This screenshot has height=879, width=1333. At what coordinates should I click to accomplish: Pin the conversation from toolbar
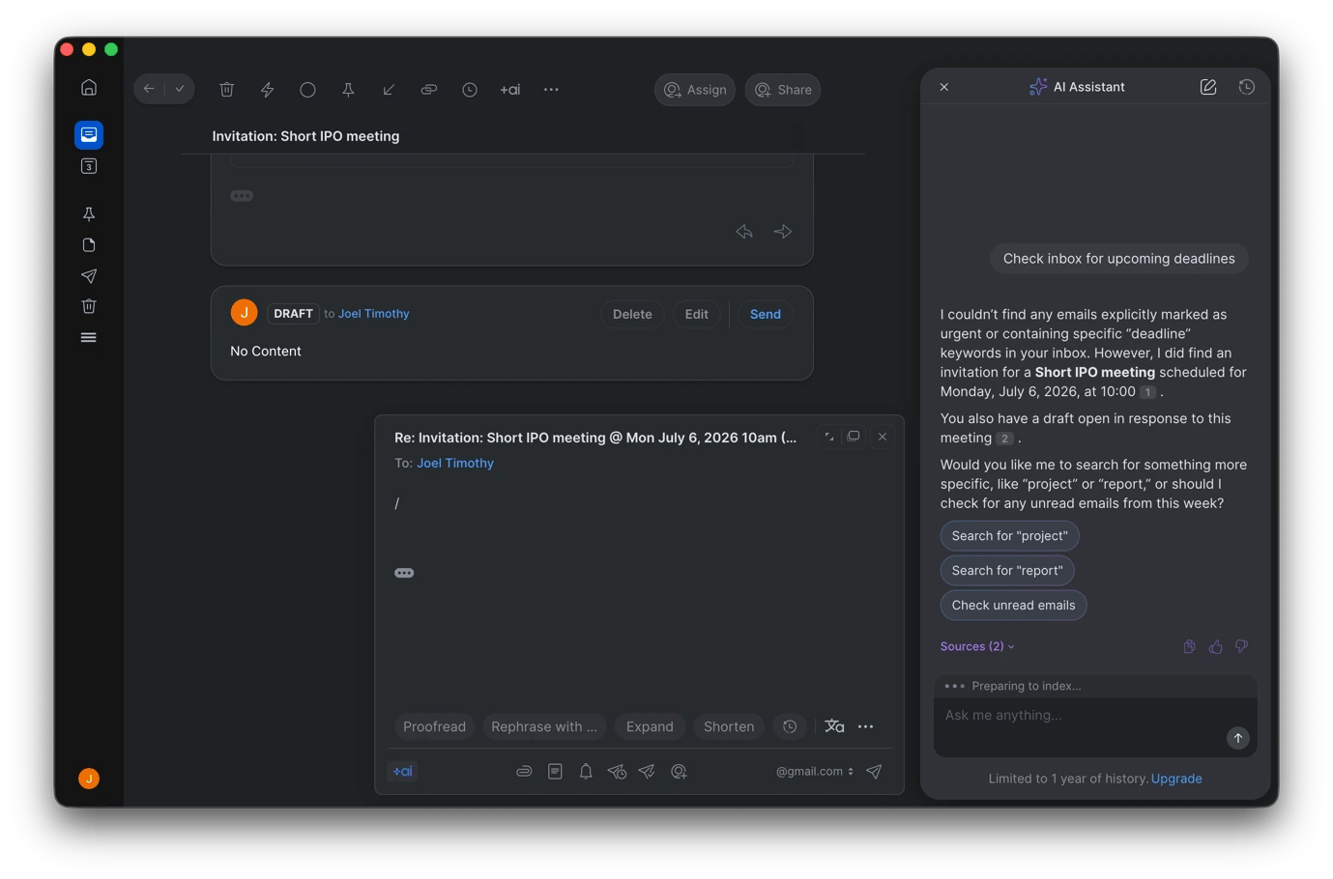pyautogui.click(x=348, y=90)
